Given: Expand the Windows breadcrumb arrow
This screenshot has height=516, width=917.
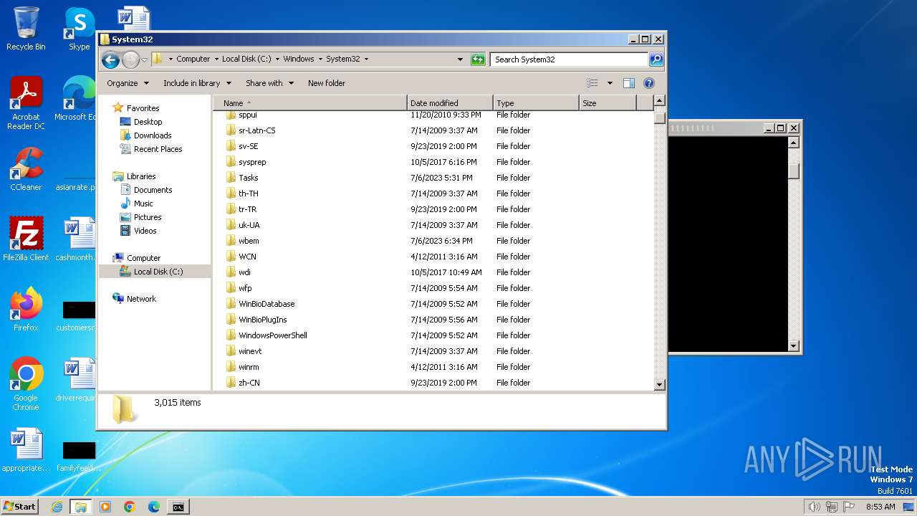Looking at the screenshot, I should [320, 59].
